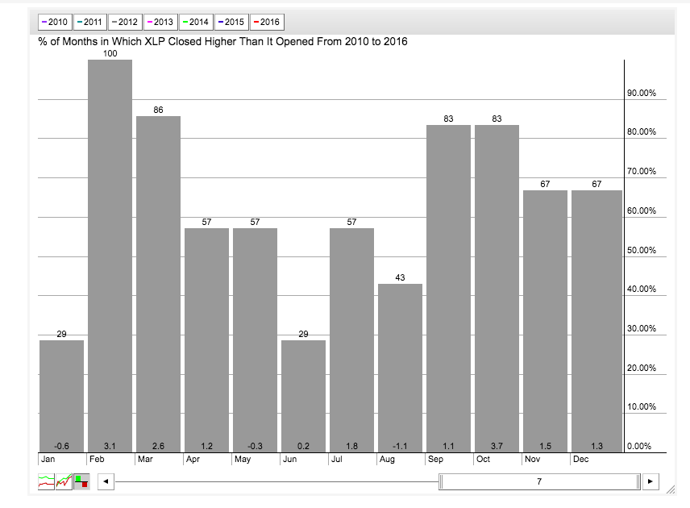
Task: Click the Jan month label
Action: (x=48, y=459)
